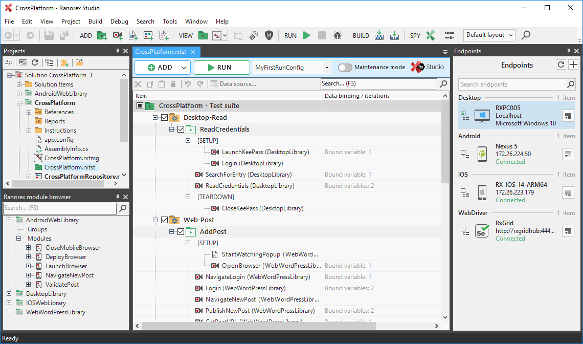The width and height of the screenshot is (583, 344).
Task: Click the debug bug icon in toolbar
Action: 338,35
